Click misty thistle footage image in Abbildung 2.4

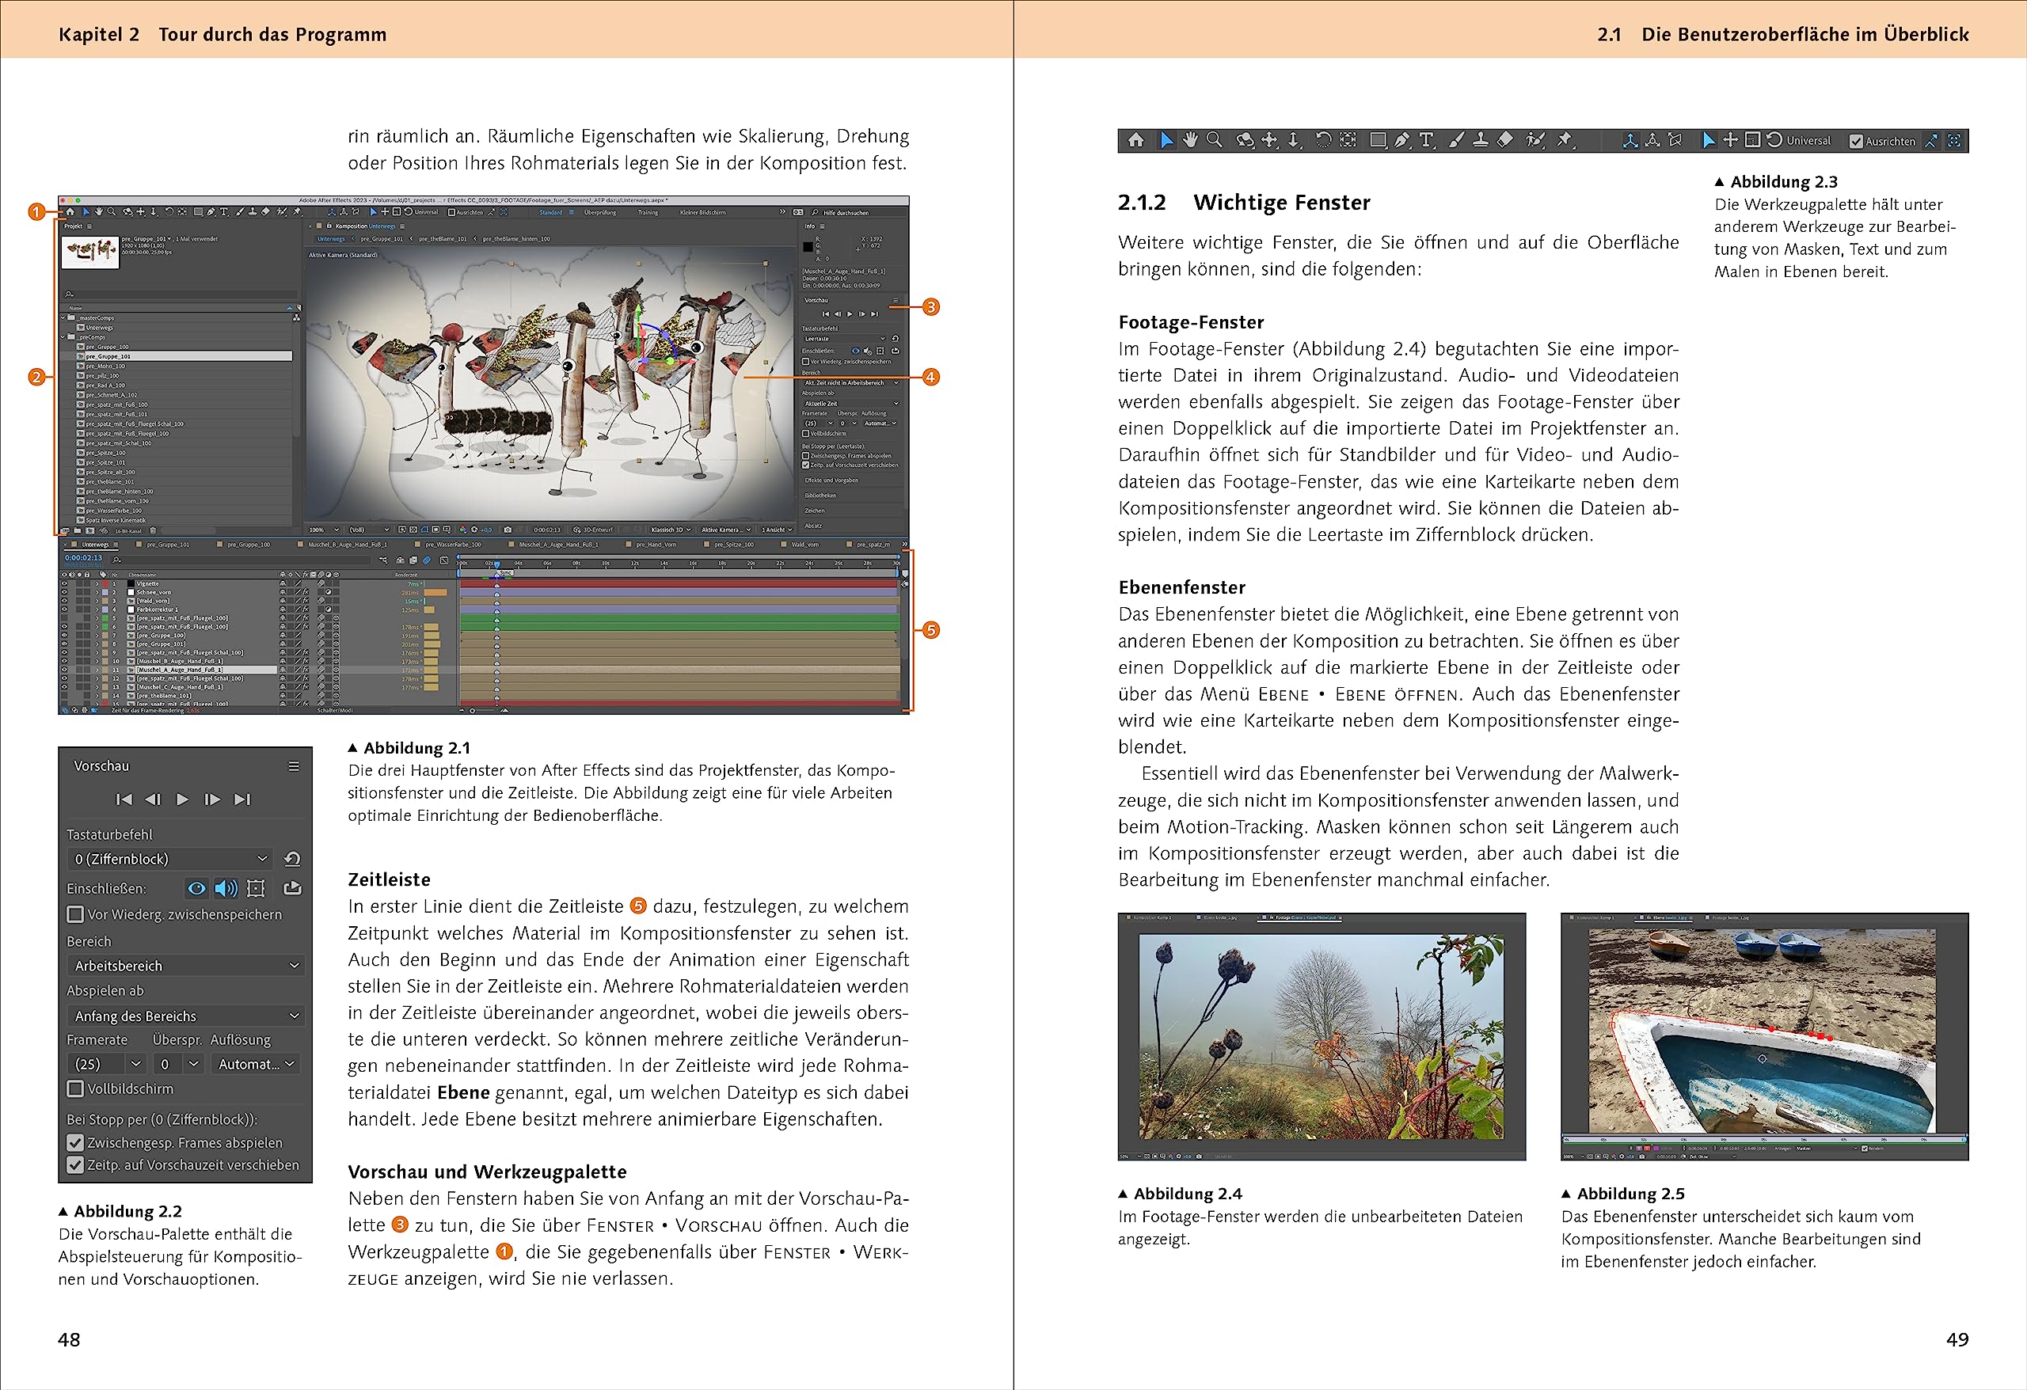tap(1322, 1037)
